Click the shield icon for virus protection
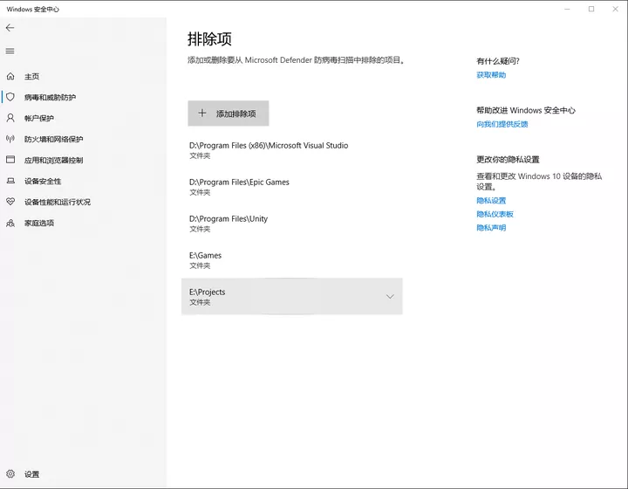 click(x=10, y=97)
